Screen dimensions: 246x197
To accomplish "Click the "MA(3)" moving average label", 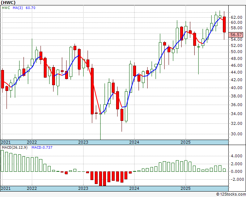I will (18, 8).
